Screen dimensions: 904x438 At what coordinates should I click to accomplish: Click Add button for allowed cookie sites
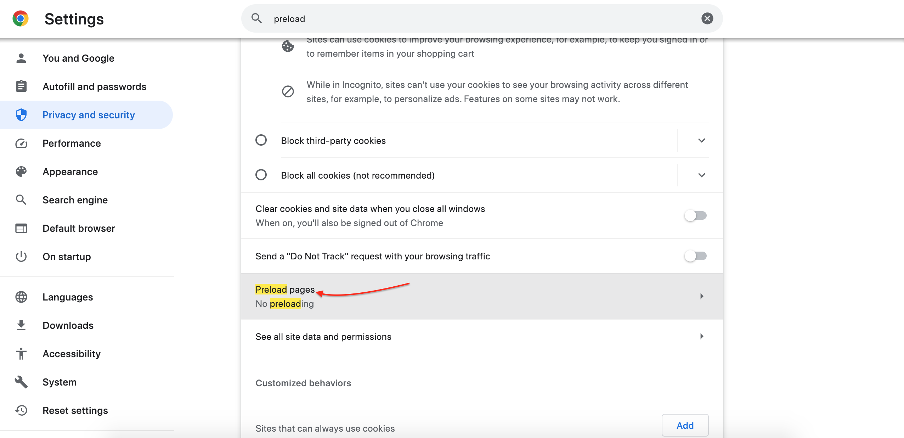(685, 425)
